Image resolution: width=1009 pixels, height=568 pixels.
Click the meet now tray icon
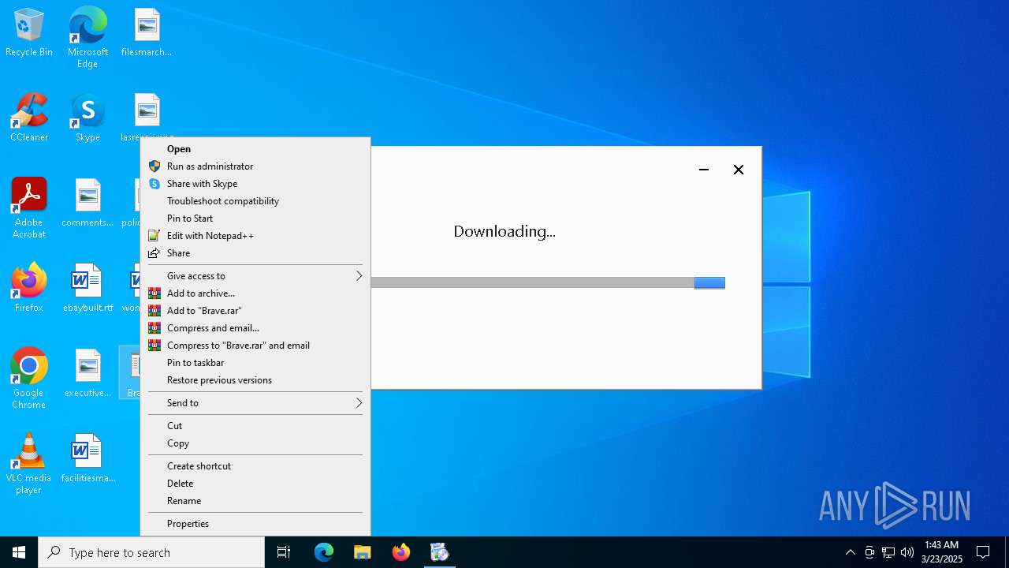(x=869, y=552)
